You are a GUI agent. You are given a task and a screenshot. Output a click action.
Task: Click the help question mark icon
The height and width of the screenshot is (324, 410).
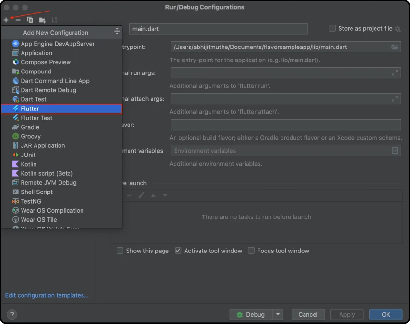12,314
